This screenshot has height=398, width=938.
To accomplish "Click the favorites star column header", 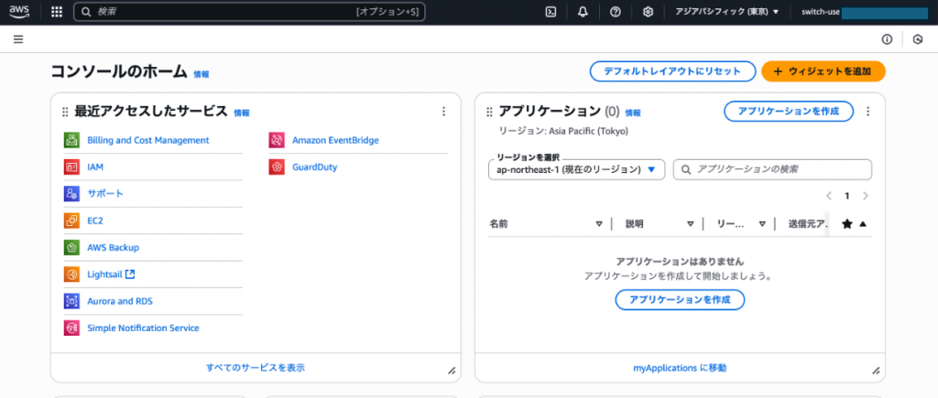I will [847, 224].
